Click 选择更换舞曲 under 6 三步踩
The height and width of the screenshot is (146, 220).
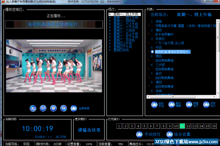[x=164, y=69]
